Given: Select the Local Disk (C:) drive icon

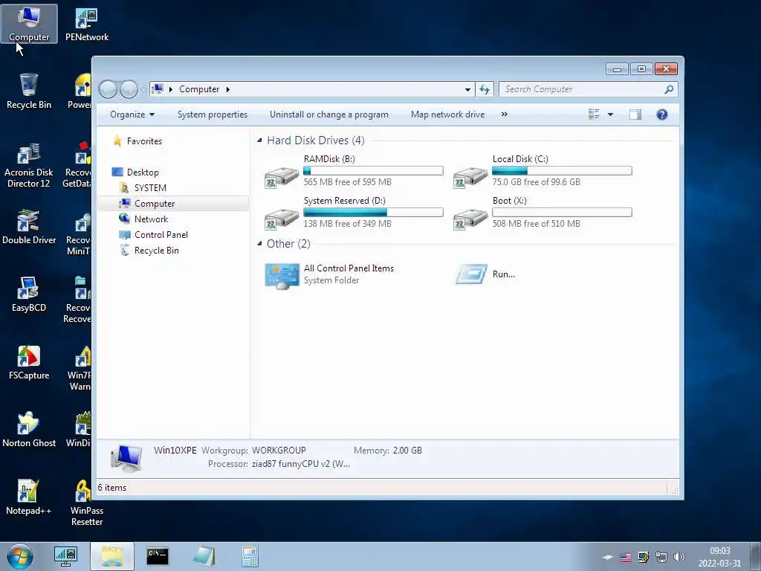Looking at the screenshot, I should point(470,177).
